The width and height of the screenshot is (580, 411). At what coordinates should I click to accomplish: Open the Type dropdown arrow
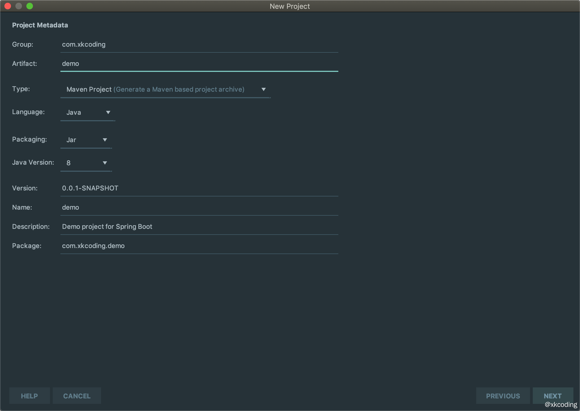(x=263, y=89)
